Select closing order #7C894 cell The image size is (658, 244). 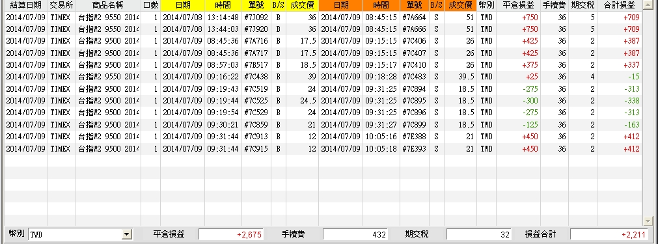414,89
